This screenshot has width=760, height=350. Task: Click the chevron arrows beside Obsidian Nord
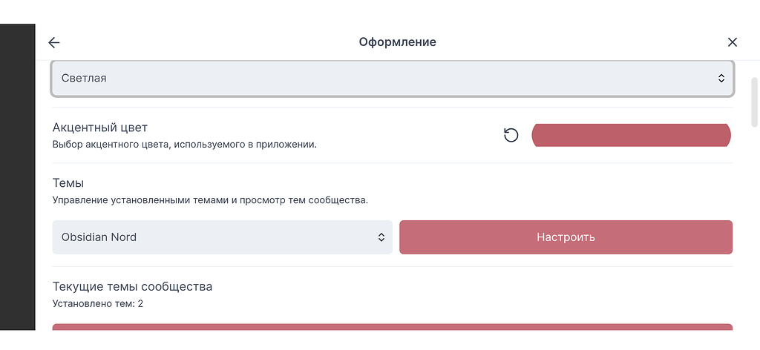tap(381, 237)
